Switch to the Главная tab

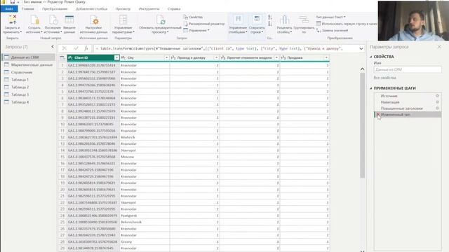click(28, 9)
